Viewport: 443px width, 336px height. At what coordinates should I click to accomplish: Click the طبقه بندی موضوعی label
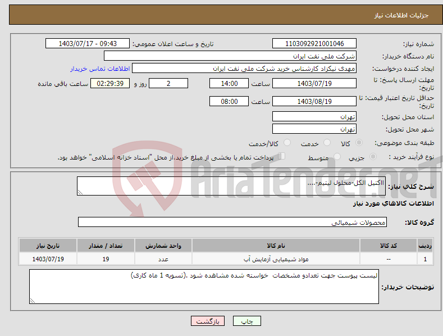click(404, 143)
